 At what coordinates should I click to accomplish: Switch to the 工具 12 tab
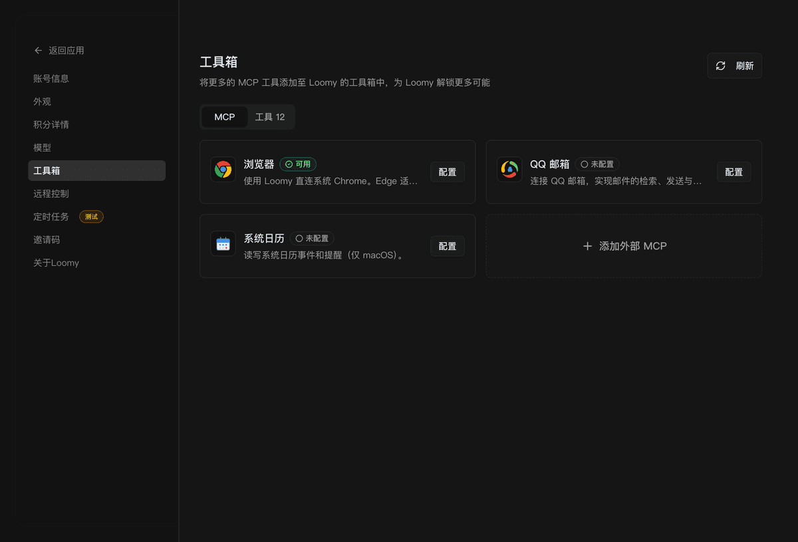pos(269,116)
